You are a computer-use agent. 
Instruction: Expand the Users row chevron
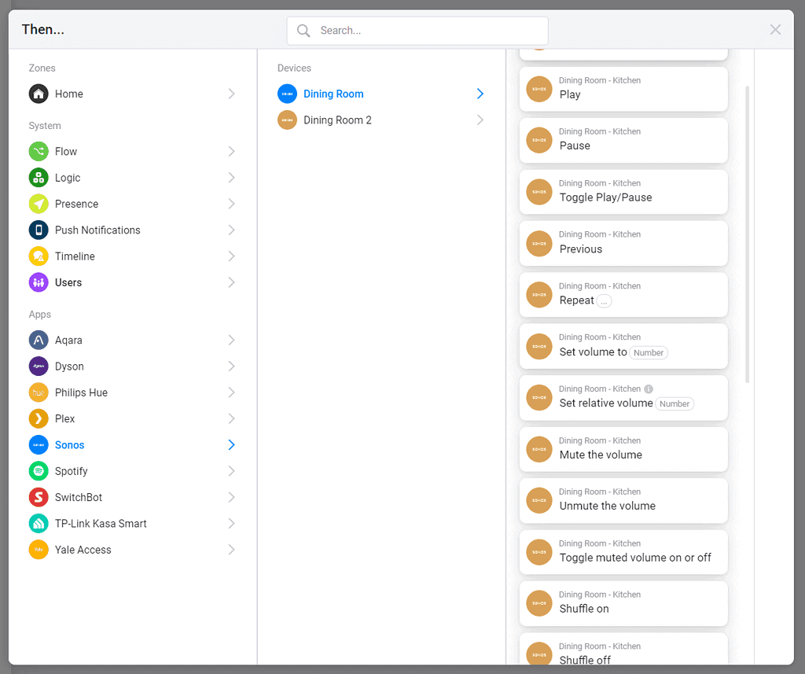[x=231, y=282]
